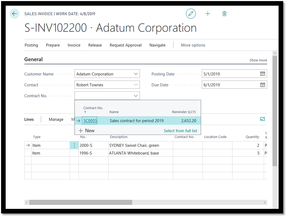Open Contact lookup ellipsis
The image size is (286, 217).
point(136,85)
